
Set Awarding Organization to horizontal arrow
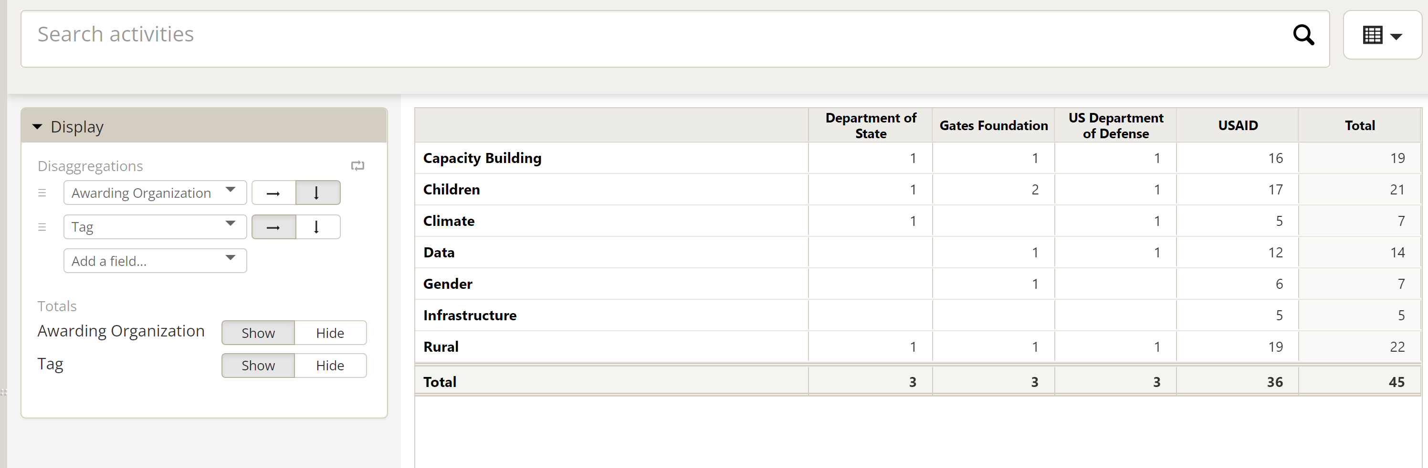273,193
